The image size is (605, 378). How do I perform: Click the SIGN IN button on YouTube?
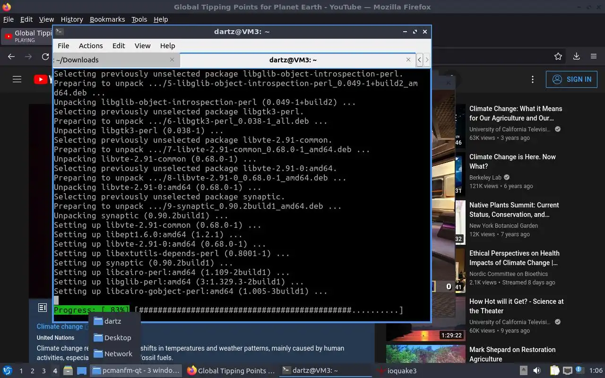coord(571,79)
